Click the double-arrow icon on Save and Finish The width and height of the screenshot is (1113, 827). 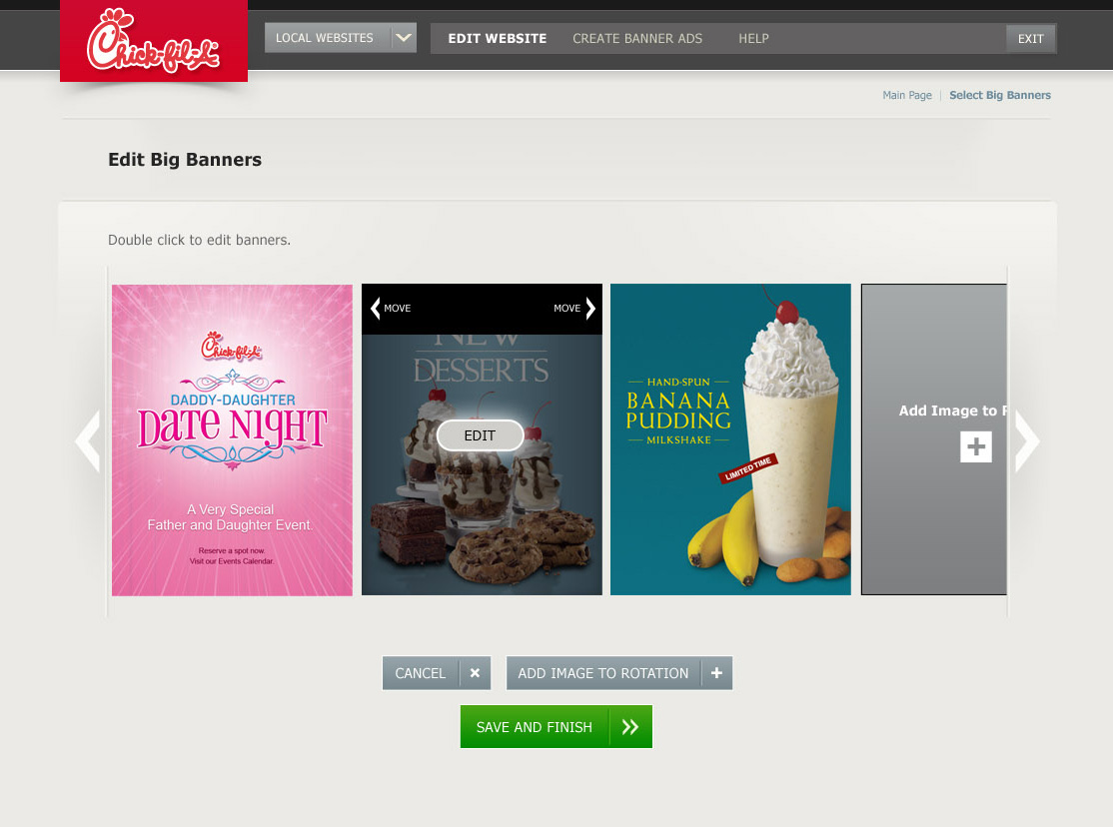[630, 726]
